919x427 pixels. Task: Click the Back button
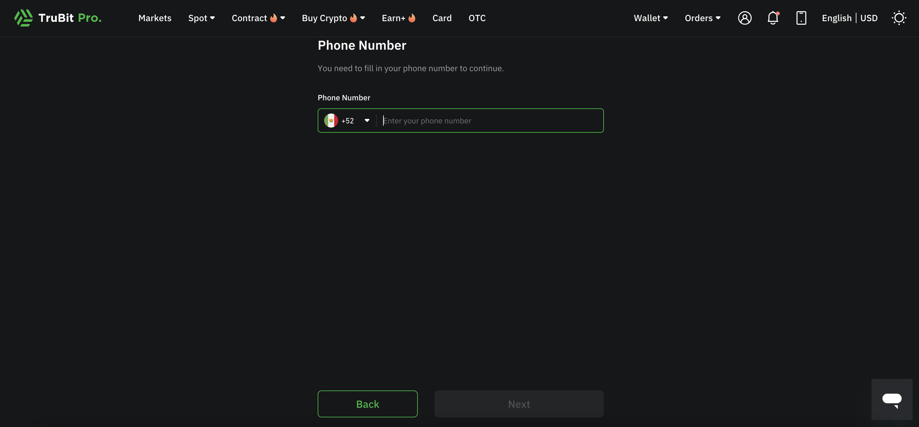click(367, 404)
